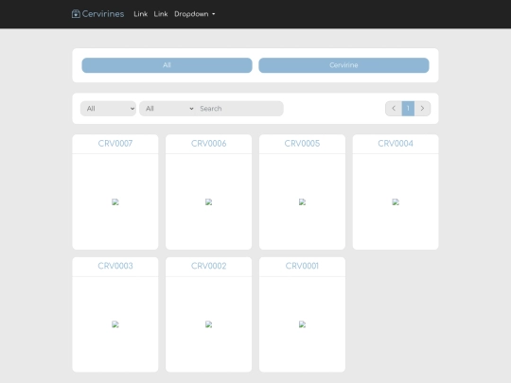This screenshot has width=511, height=383.
Task: Go to next page with right chevron
Action: coord(422,109)
